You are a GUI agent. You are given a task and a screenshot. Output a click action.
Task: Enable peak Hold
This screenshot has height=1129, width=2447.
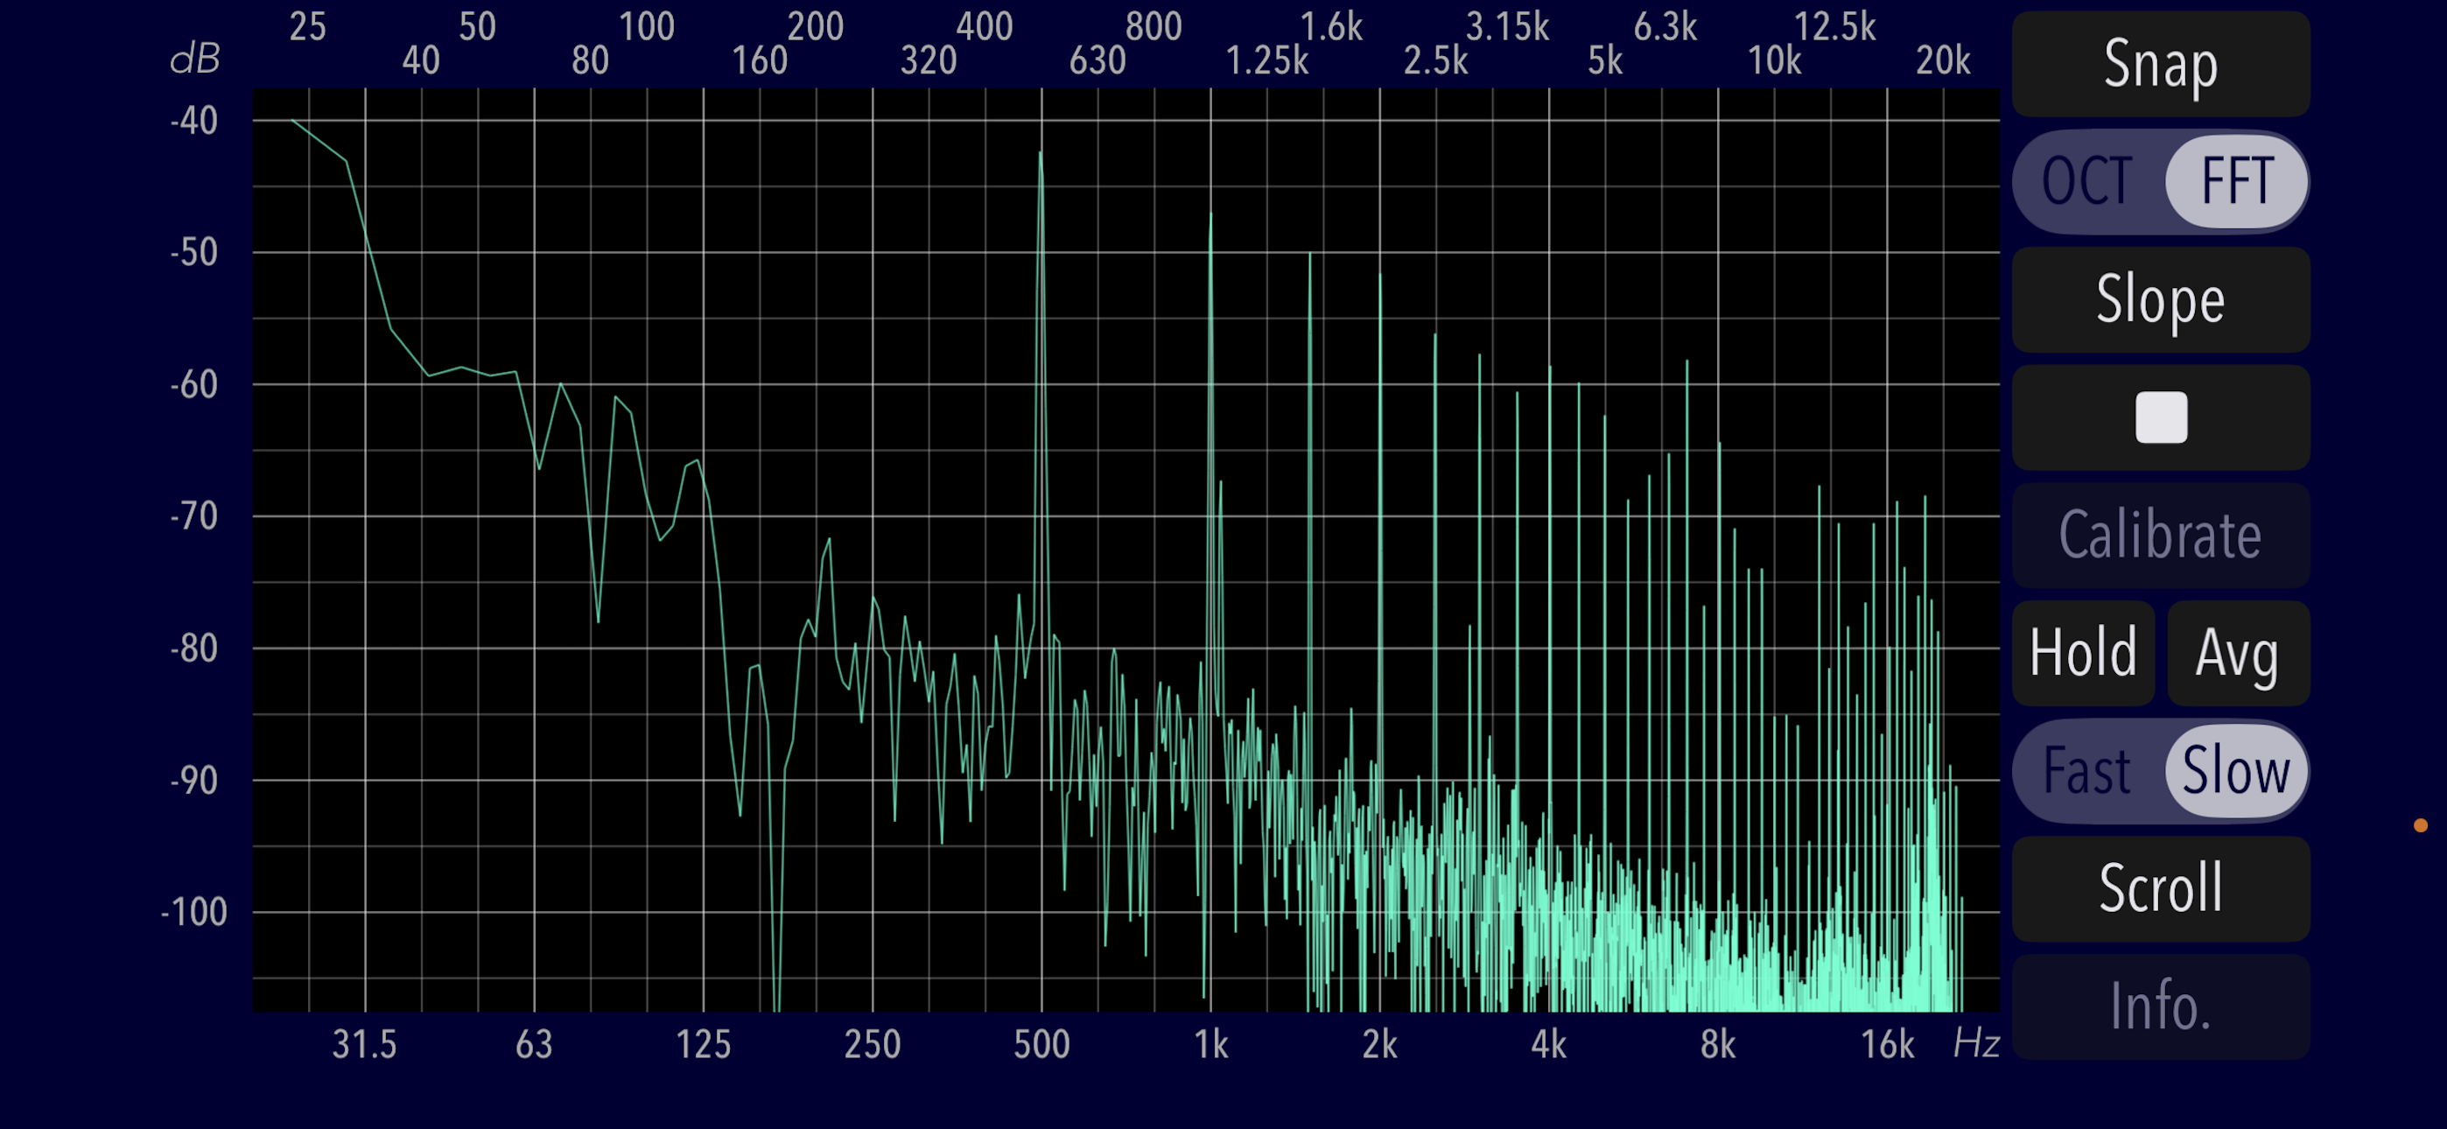coord(2082,653)
